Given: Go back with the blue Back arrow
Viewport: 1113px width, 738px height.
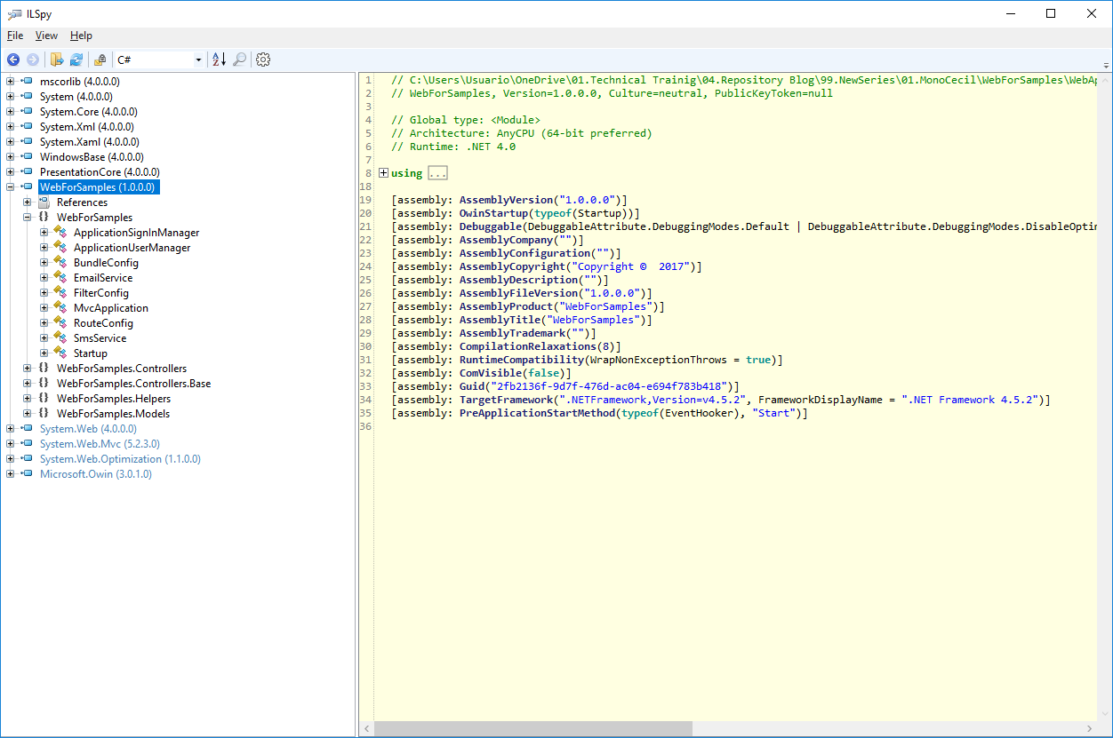Looking at the screenshot, I should pyautogui.click(x=13, y=60).
